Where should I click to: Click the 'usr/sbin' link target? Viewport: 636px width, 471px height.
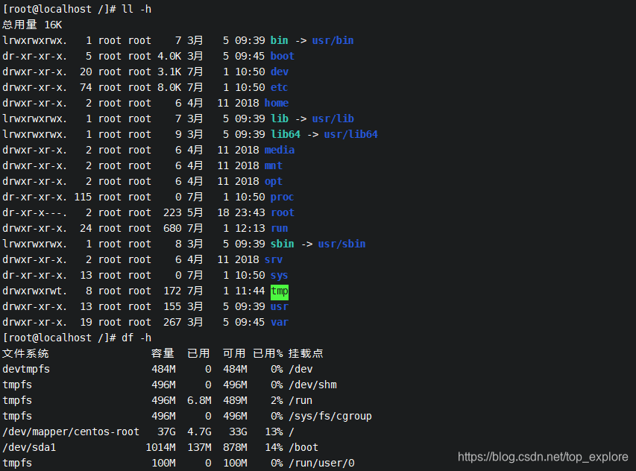(x=341, y=244)
